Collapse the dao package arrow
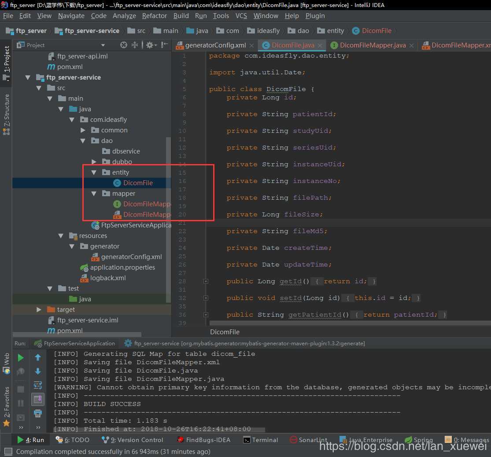This screenshot has height=457, width=491. tap(83, 141)
